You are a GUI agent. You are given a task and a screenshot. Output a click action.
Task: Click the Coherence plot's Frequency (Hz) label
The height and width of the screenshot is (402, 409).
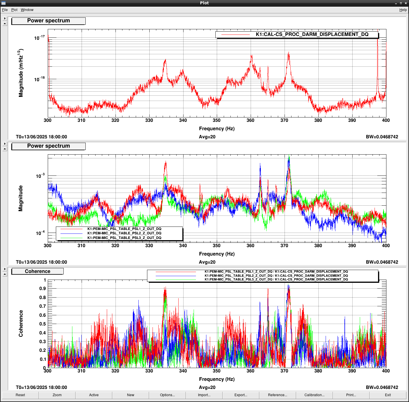(x=217, y=379)
